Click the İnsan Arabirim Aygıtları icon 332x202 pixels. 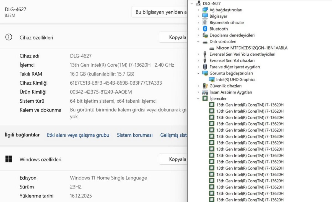[205, 92]
